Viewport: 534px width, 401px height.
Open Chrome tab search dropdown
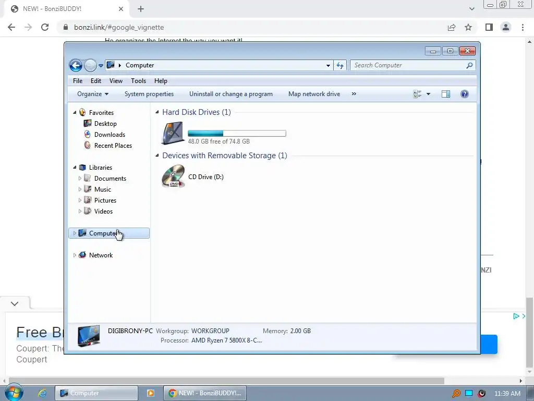point(471,9)
